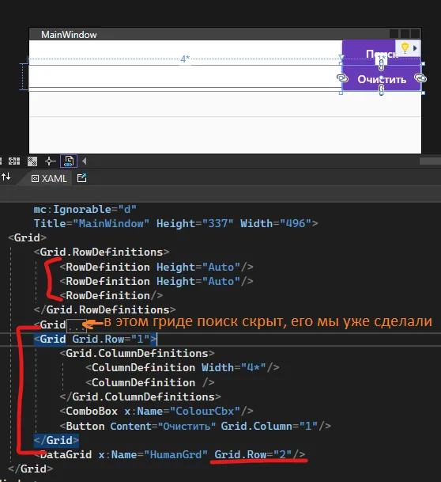441x482 pixels.
Task: Click the MainWindow title in designer
Action: coord(69,35)
